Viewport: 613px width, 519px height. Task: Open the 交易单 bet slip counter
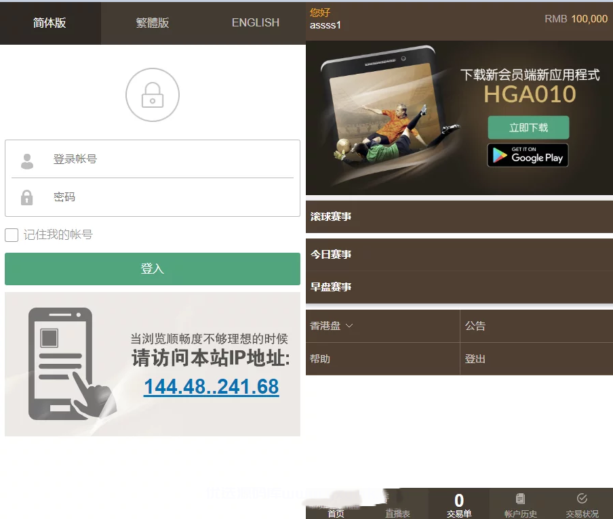(459, 504)
